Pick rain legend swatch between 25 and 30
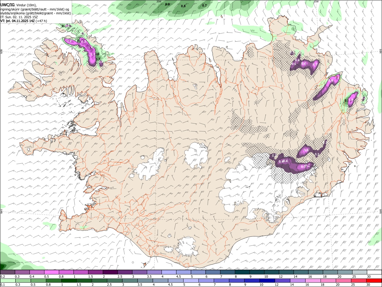 358,280
